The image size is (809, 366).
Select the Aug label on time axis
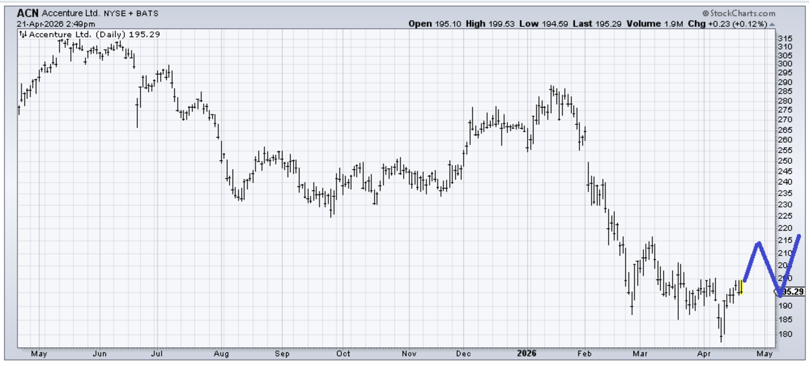pyautogui.click(x=221, y=353)
